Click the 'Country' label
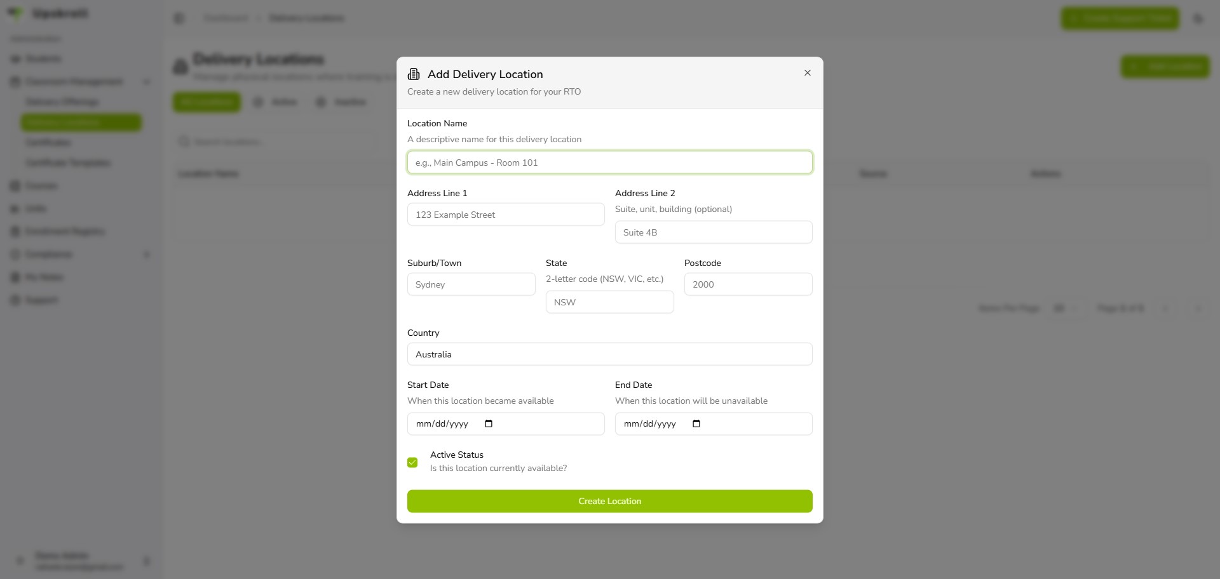This screenshot has width=1220, height=579. click(423, 333)
